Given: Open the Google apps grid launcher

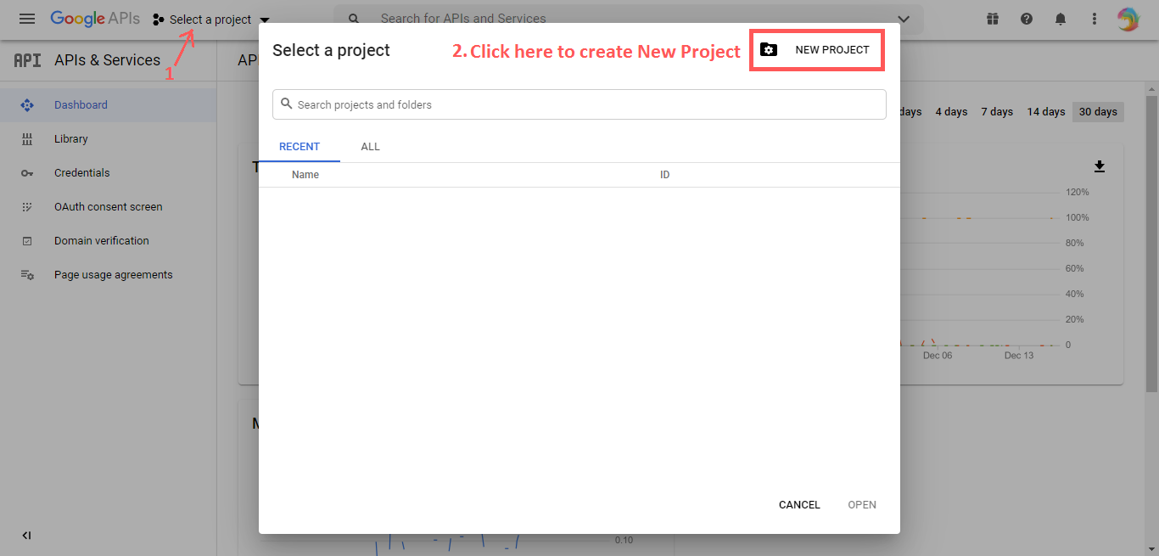Looking at the screenshot, I should (992, 18).
